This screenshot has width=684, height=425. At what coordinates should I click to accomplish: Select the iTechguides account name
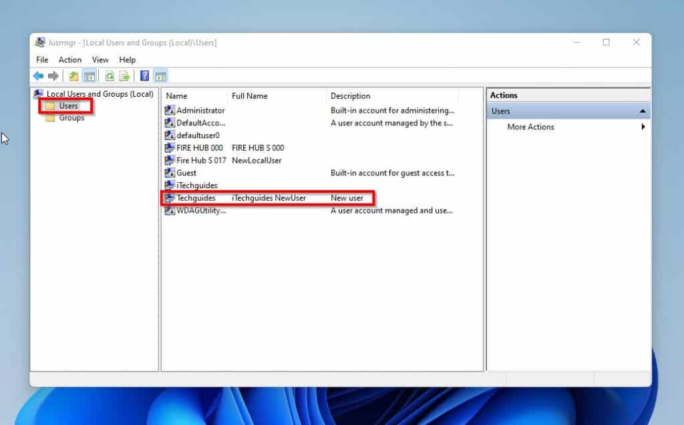[197, 185]
